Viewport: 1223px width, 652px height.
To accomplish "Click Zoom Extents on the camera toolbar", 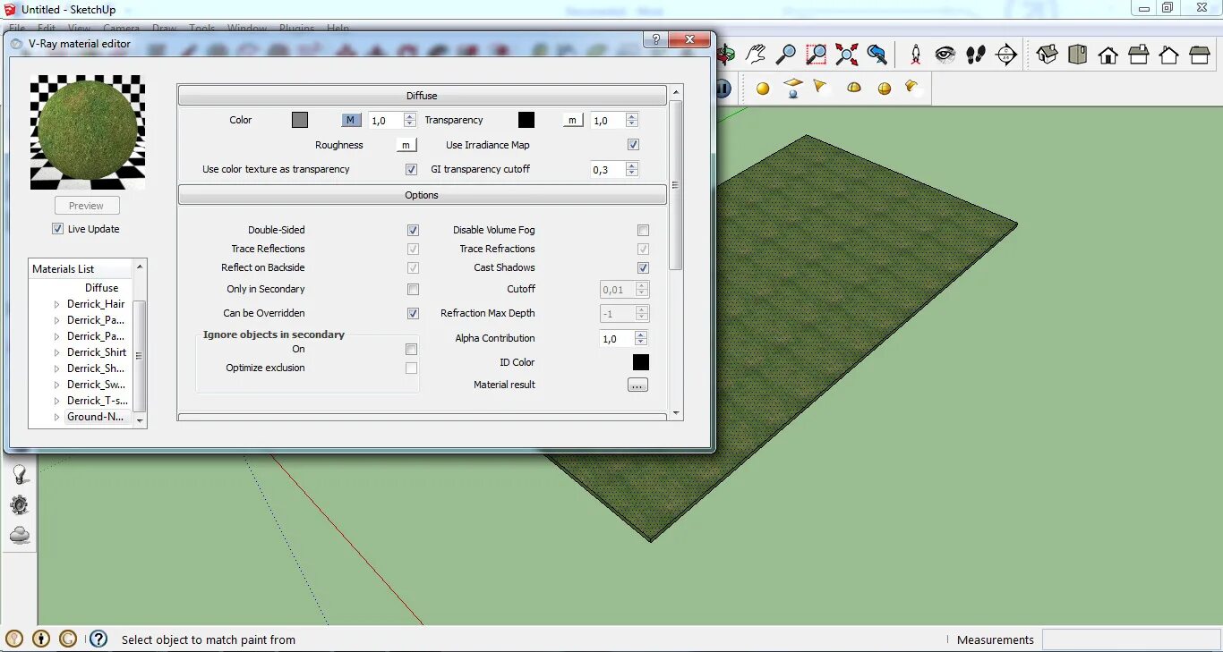I will [x=846, y=55].
